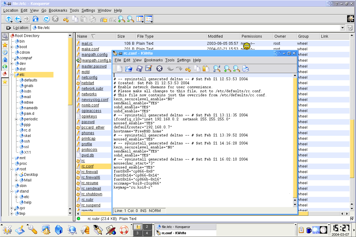Viewport: 356px width, 237px height.
Task: Click the KWrite vertical scrollbar down arrow
Action: [295, 205]
